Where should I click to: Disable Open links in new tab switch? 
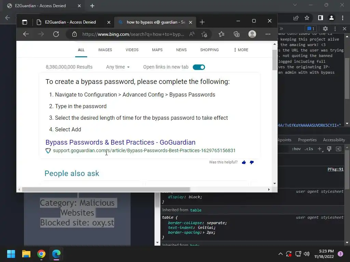tap(199, 67)
